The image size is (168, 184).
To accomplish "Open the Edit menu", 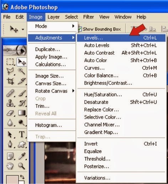I will [20, 17].
